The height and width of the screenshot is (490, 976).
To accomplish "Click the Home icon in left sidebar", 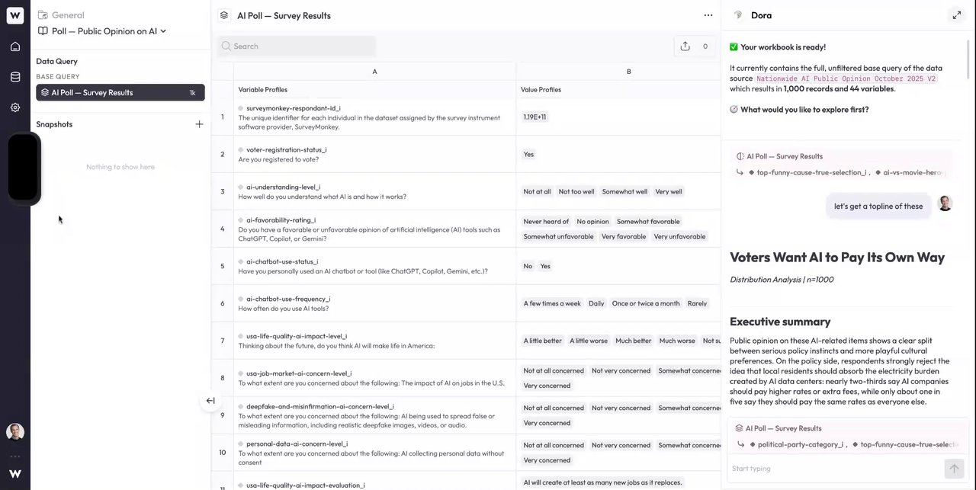I will click(x=15, y=46).
